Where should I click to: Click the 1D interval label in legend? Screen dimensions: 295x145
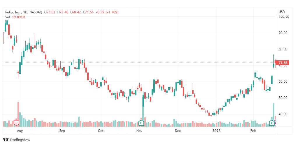coord(25,12)
